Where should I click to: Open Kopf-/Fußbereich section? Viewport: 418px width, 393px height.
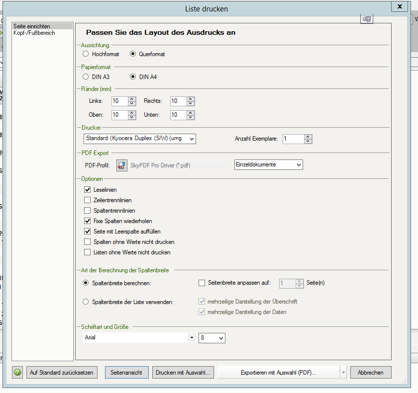34,33
